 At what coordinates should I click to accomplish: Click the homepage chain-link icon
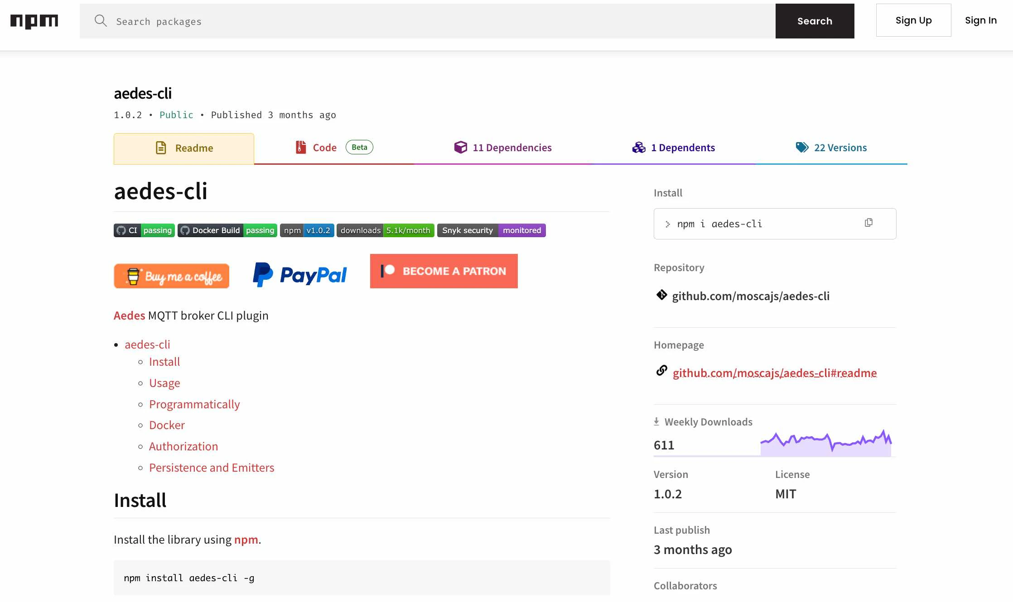661,371
